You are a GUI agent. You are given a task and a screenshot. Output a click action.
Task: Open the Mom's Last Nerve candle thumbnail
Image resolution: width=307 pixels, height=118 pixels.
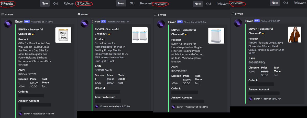coord(63,35)
